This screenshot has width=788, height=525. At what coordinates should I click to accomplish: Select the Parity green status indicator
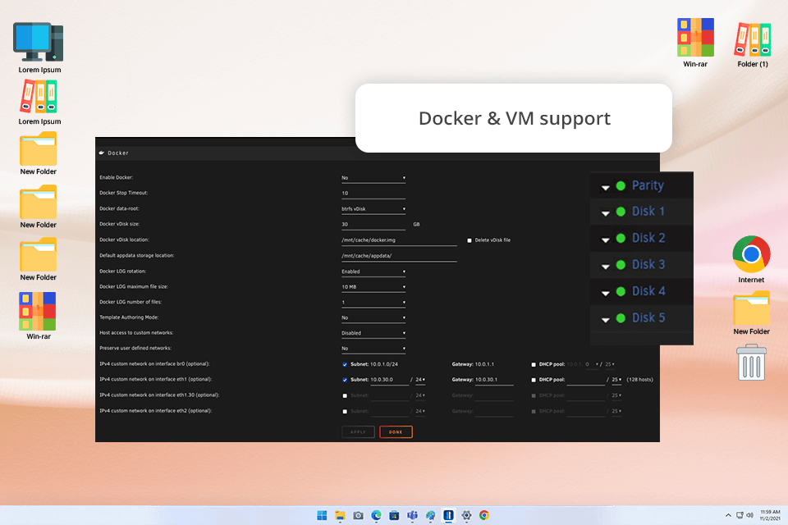point(621,186)
